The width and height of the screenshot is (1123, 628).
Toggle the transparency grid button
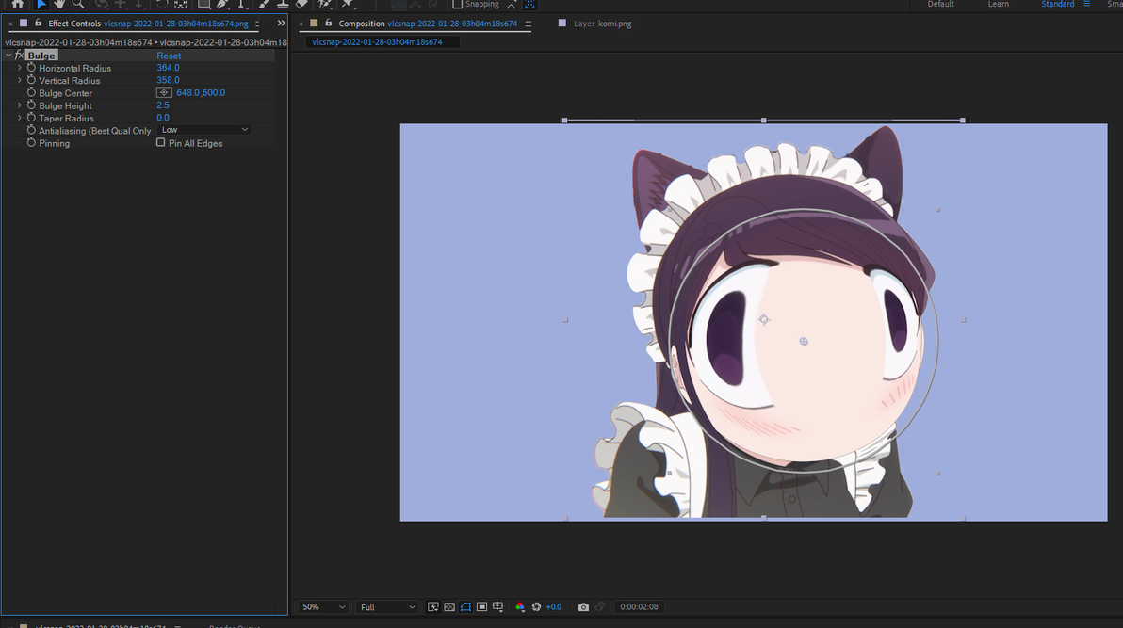449,606
